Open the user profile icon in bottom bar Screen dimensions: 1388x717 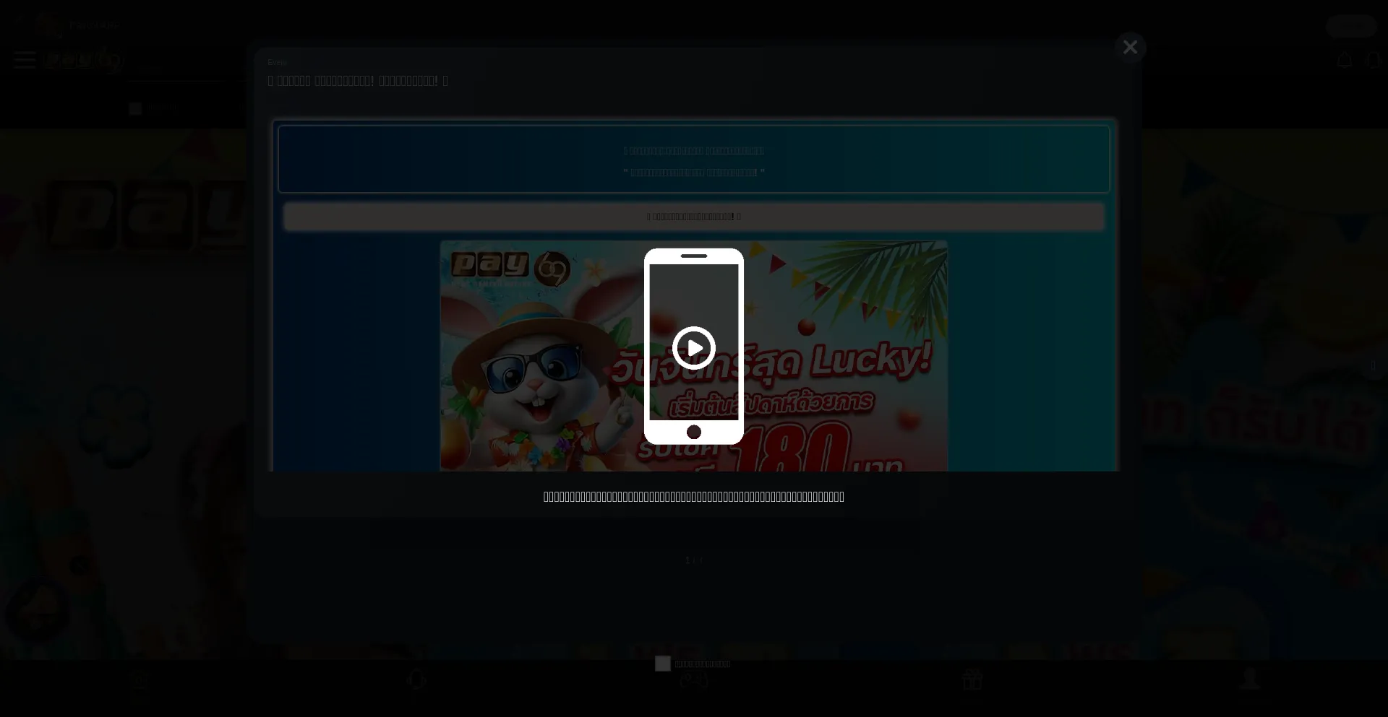point(1249,680)
